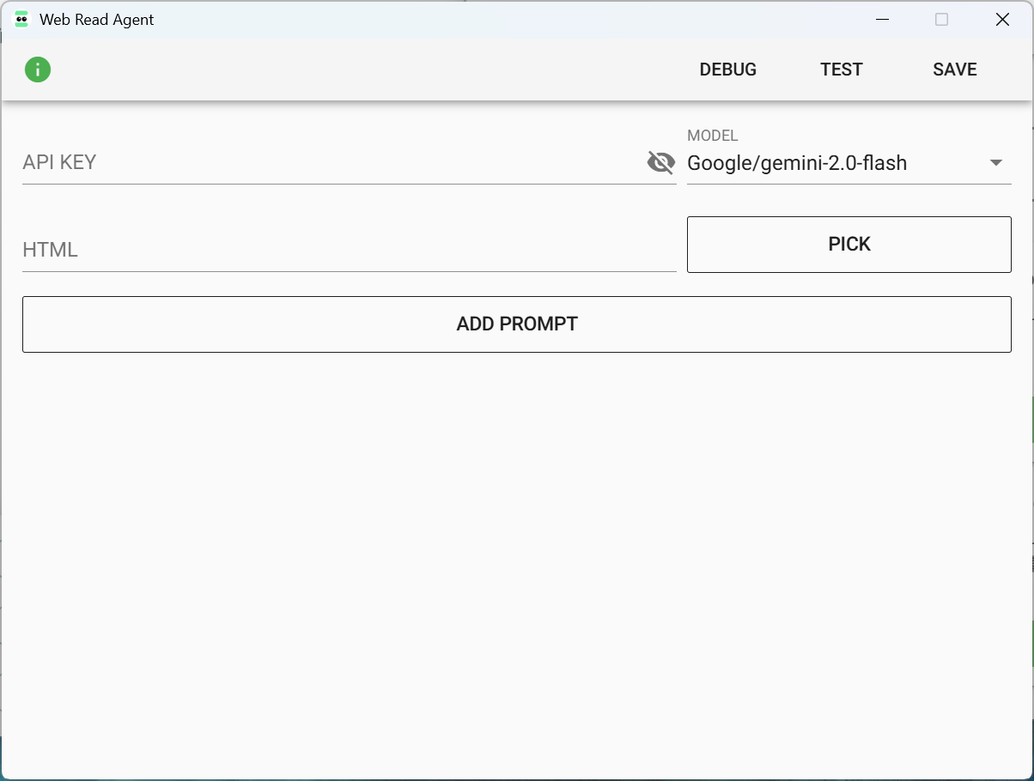
Task: Click the ADD PROMPT button
Action: pyautogui.click(x=516, y=324)
